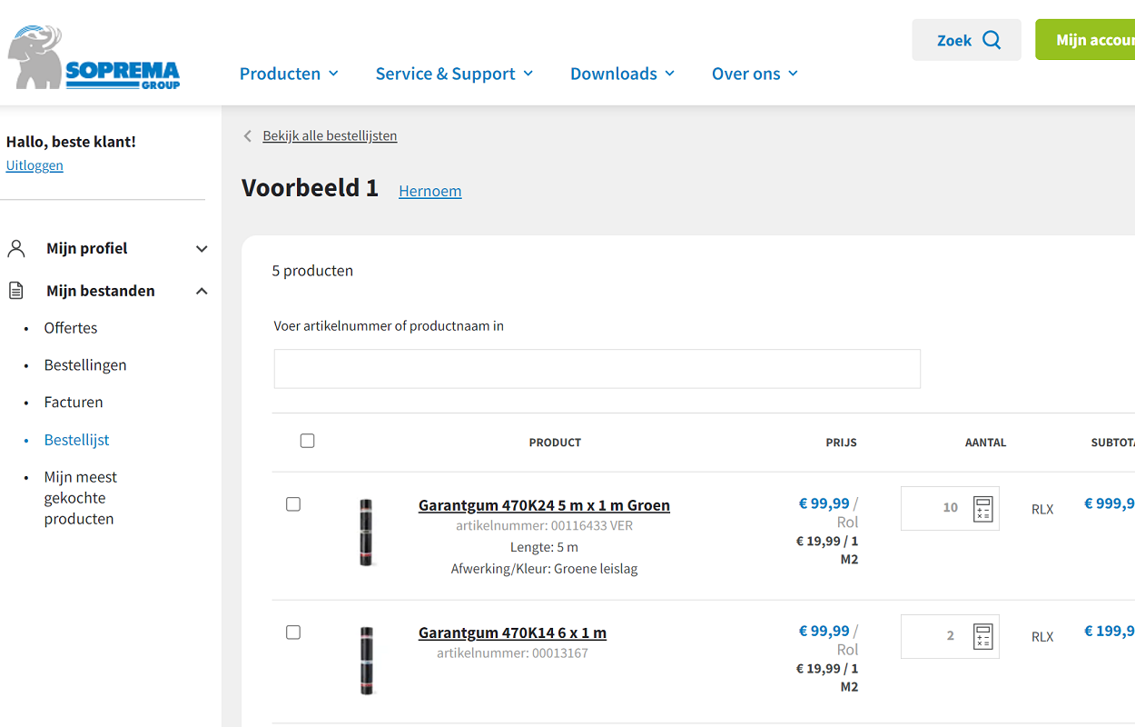Open calculator icon for Garantgum 470K14 quantity

[x=982, y=636]
